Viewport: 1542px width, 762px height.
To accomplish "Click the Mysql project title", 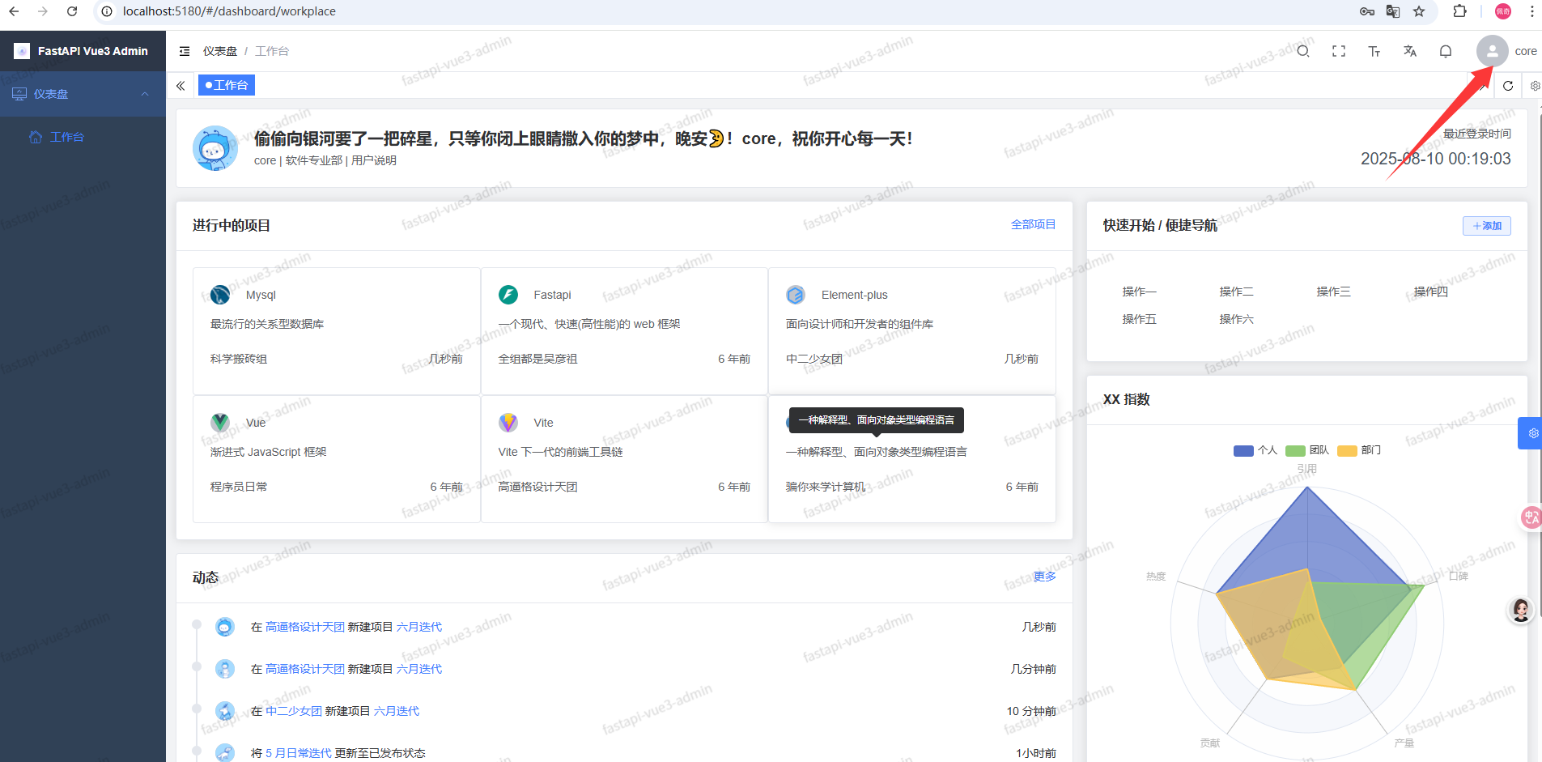I will pyautogui.click(x=261, y=295).
